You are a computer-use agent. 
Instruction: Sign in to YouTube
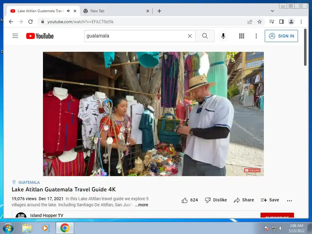[x=281, y=36]
